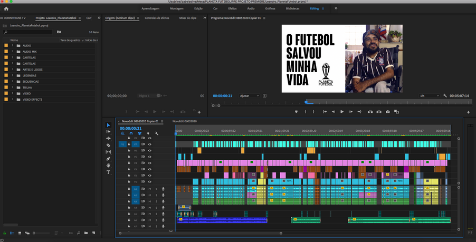476x242 pixels.
Task: Select the Razor tool in the tools panel
Action: (x=109, y=145)
